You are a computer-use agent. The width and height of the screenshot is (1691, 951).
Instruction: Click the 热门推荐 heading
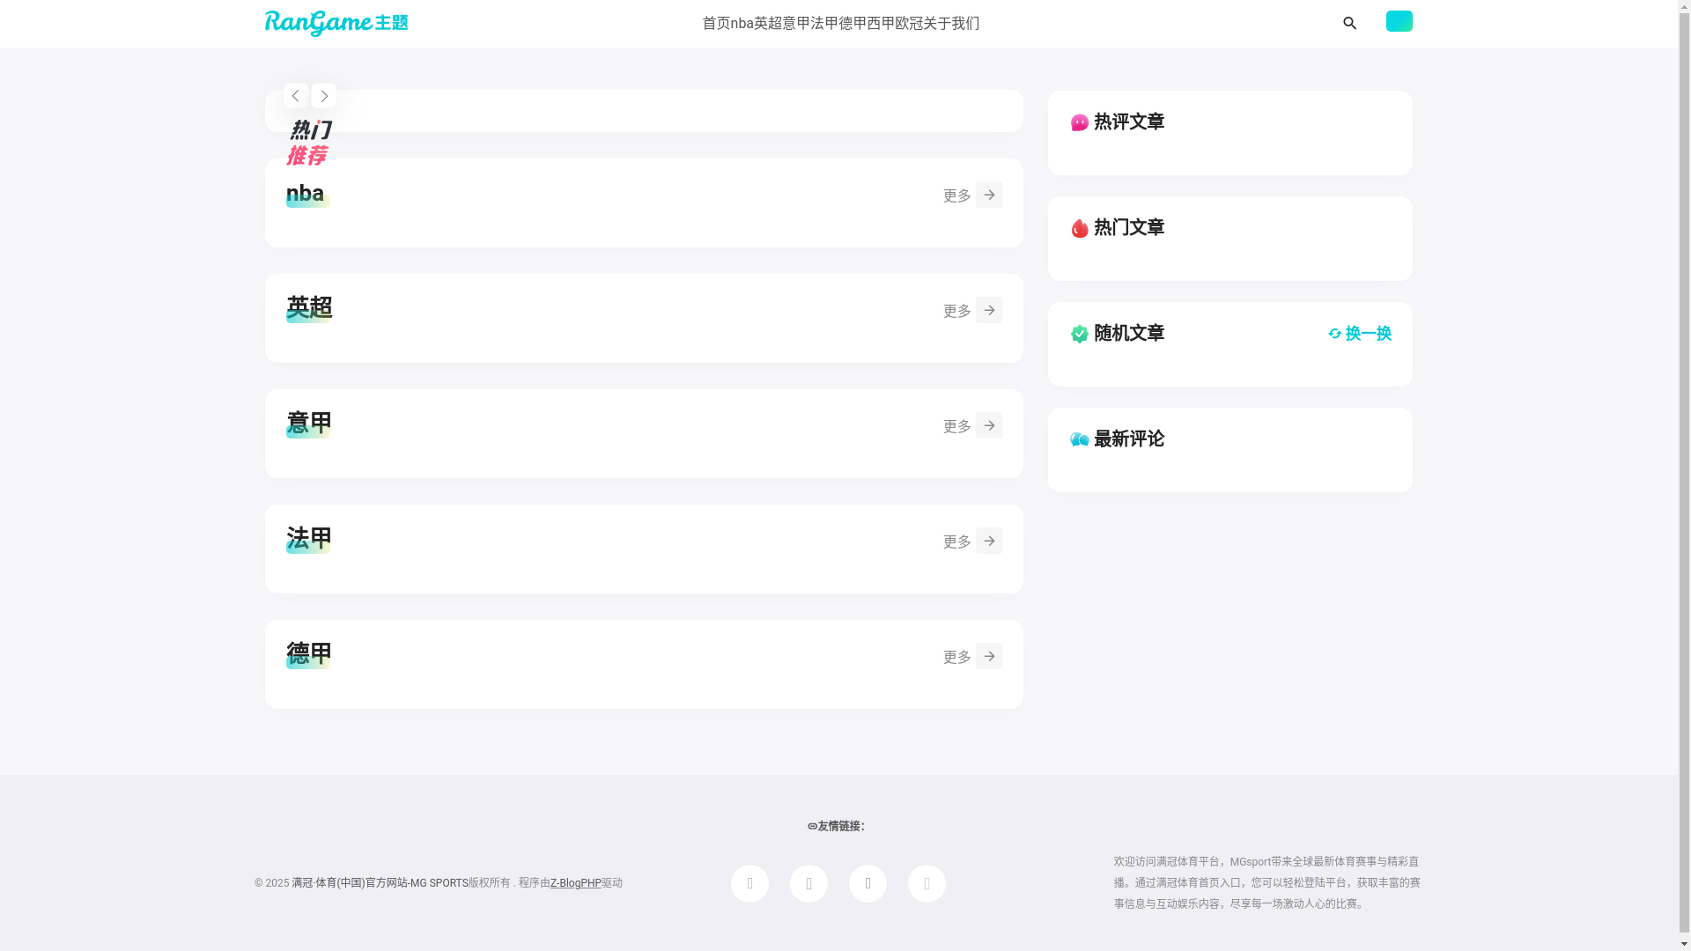point(308,143)
